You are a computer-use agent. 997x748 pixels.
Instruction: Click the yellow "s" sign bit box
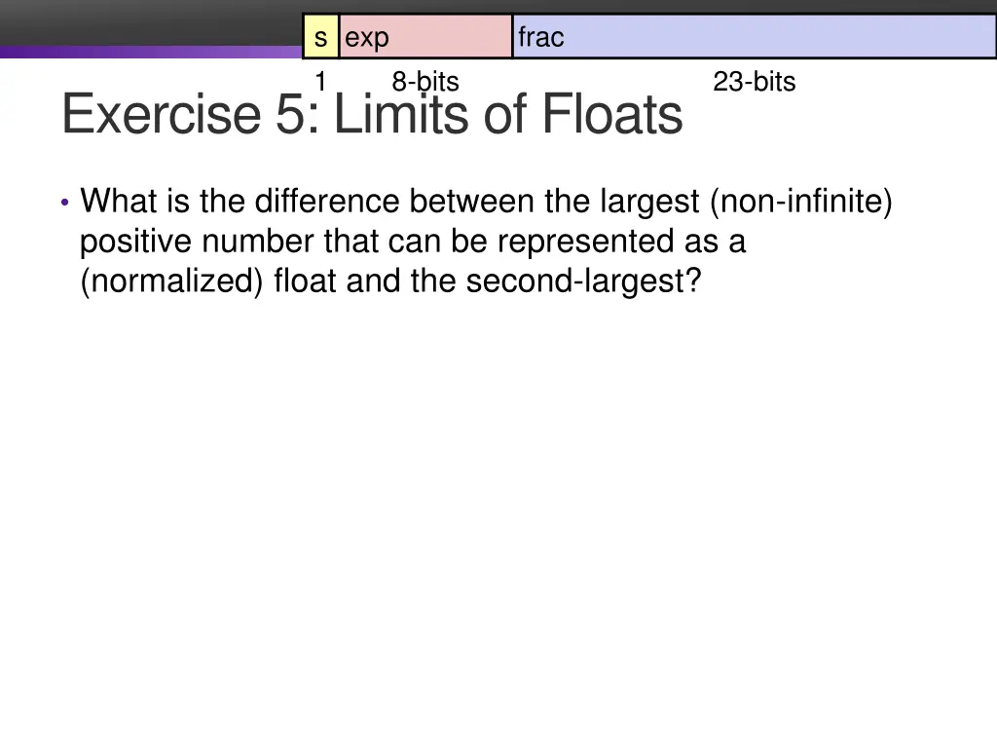[321, 37]
